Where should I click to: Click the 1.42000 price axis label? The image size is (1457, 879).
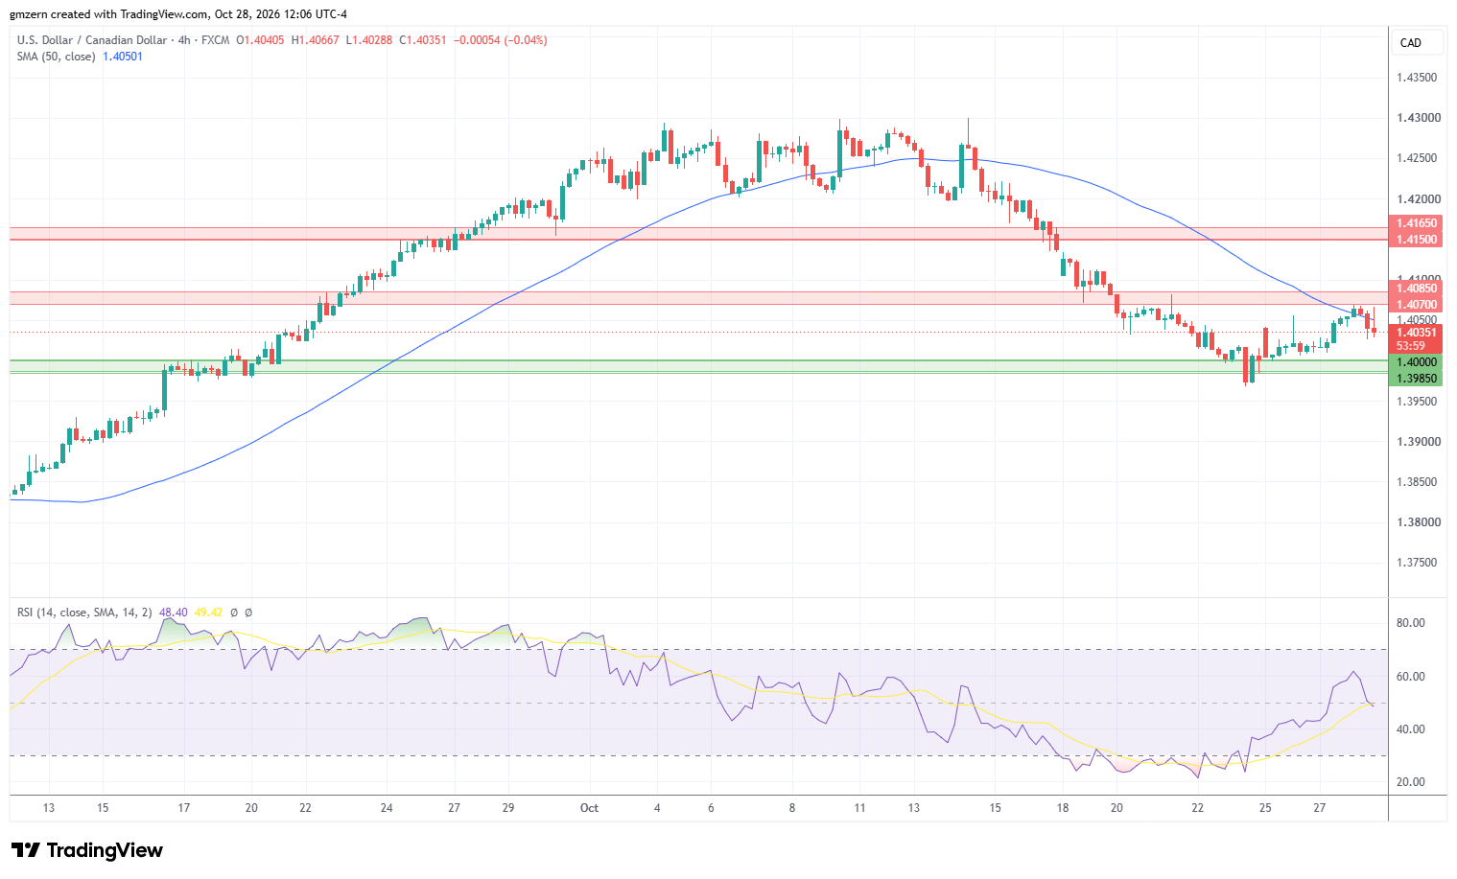pos(1417,199)
